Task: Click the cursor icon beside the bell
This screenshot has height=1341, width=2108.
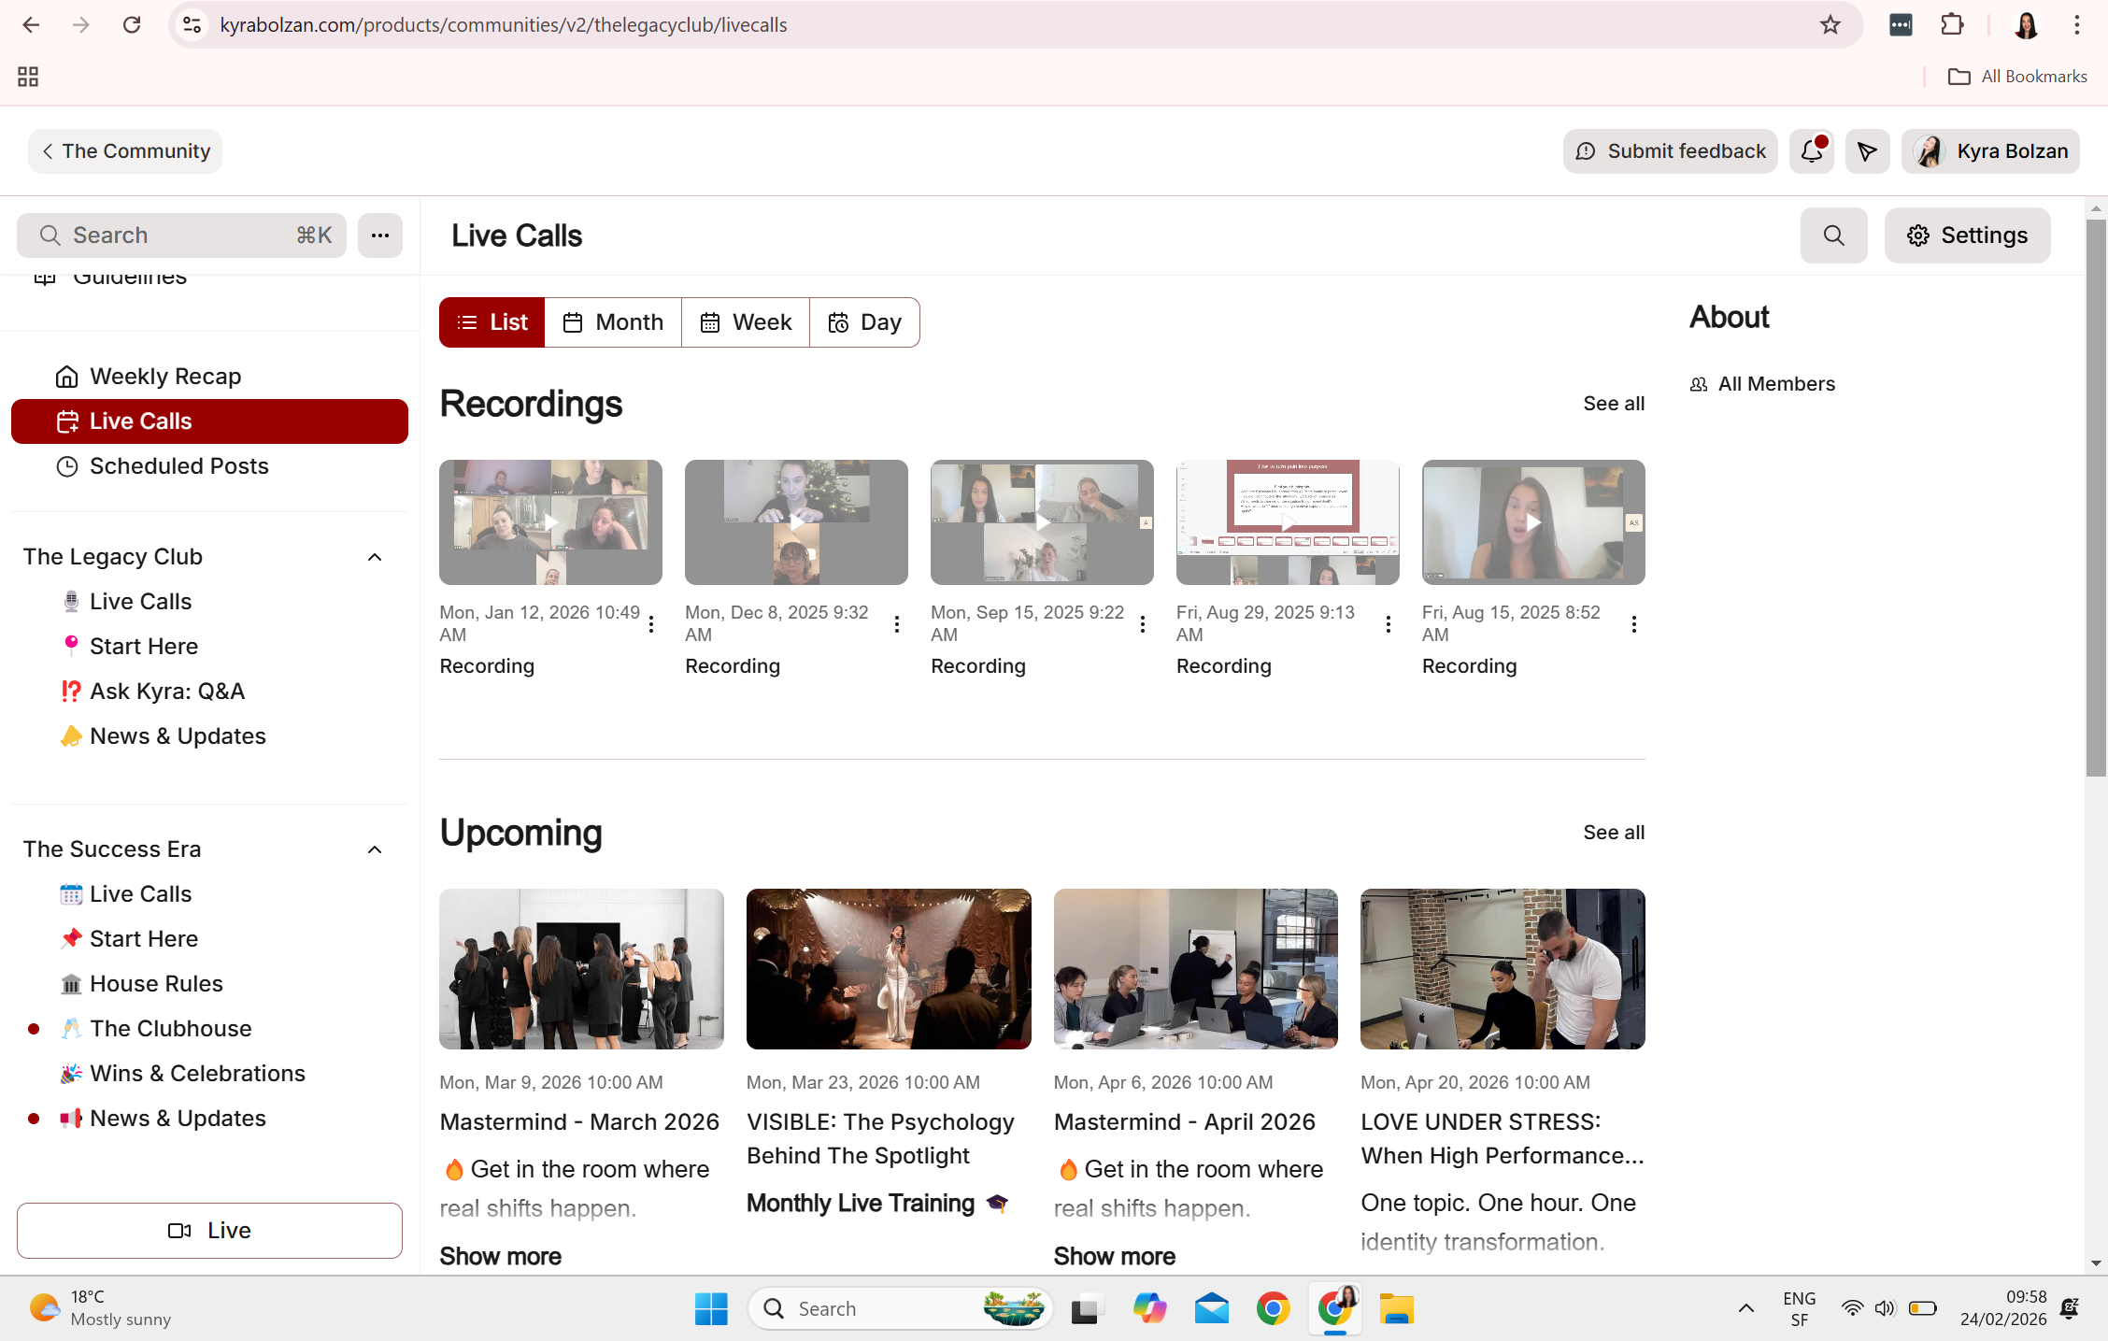Action: [x=1867, y=151]
